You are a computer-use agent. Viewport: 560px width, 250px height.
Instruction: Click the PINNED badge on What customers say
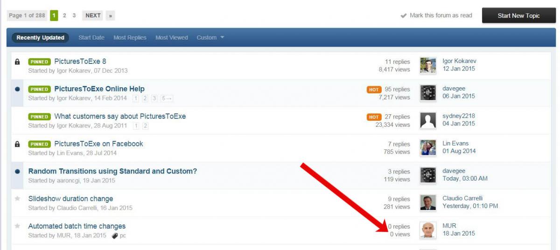[40, 117]
